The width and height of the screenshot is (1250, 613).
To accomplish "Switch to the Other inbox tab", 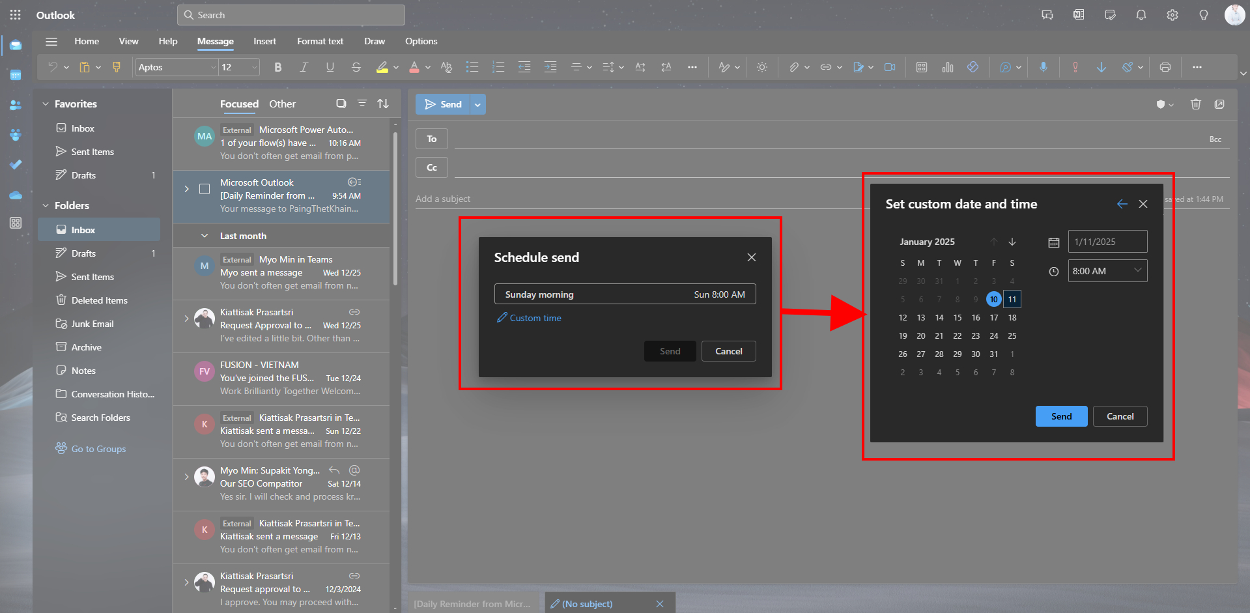I will tap(282, 104).
